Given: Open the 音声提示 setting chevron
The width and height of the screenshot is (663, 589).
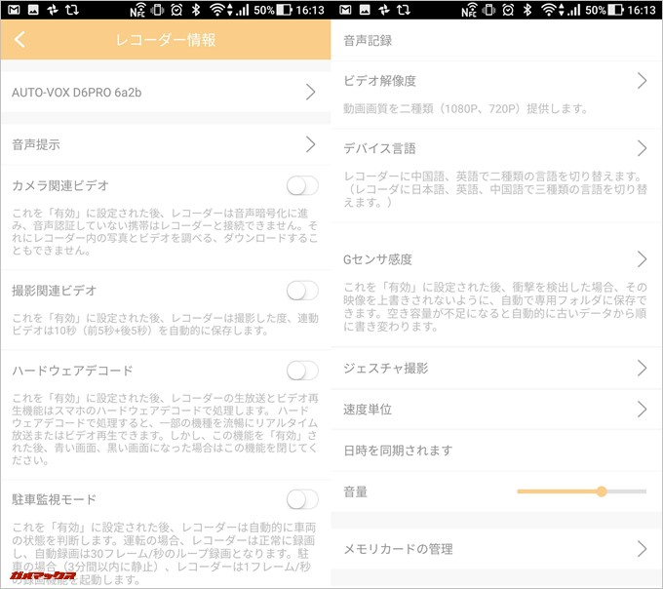Looking at the screenshot, I should 311,144.
